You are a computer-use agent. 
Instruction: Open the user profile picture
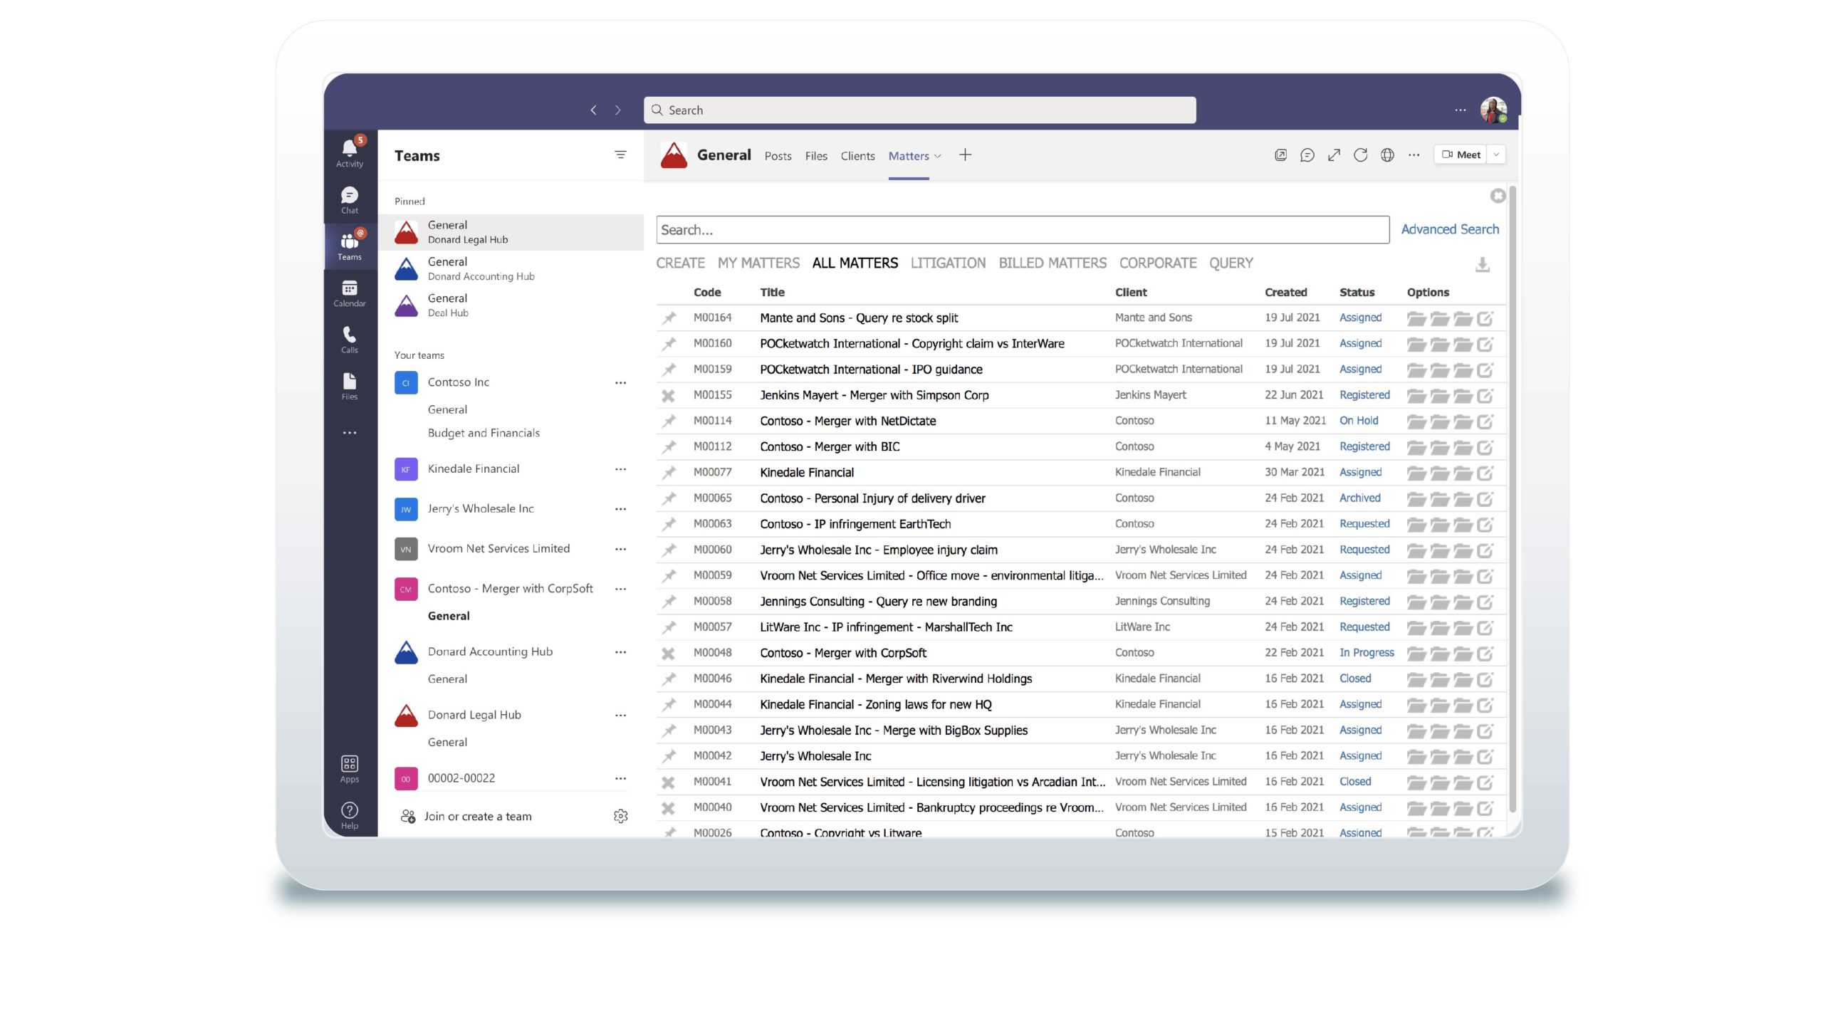pos(1493,110)
